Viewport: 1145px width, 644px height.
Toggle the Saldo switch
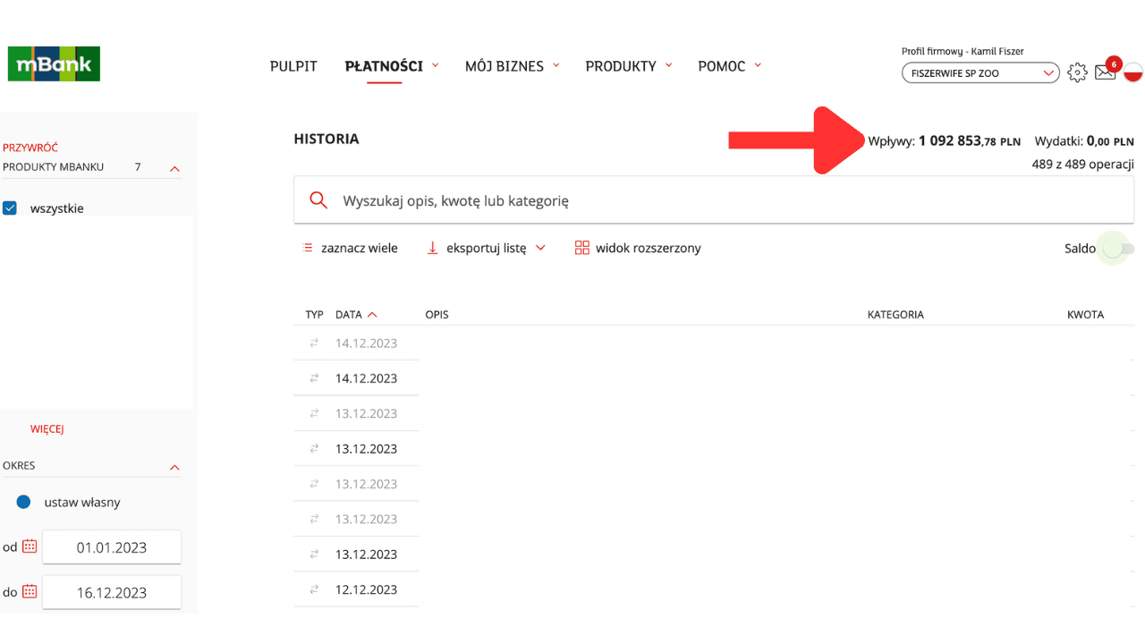click(x=1118, y=249)
